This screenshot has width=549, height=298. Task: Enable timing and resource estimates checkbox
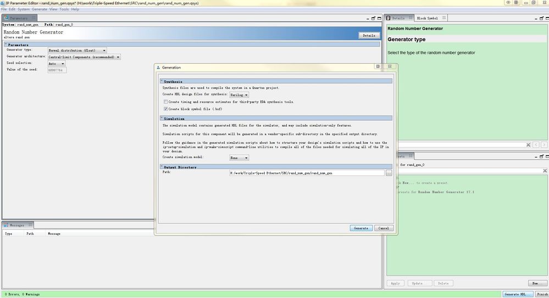point(165,102)
